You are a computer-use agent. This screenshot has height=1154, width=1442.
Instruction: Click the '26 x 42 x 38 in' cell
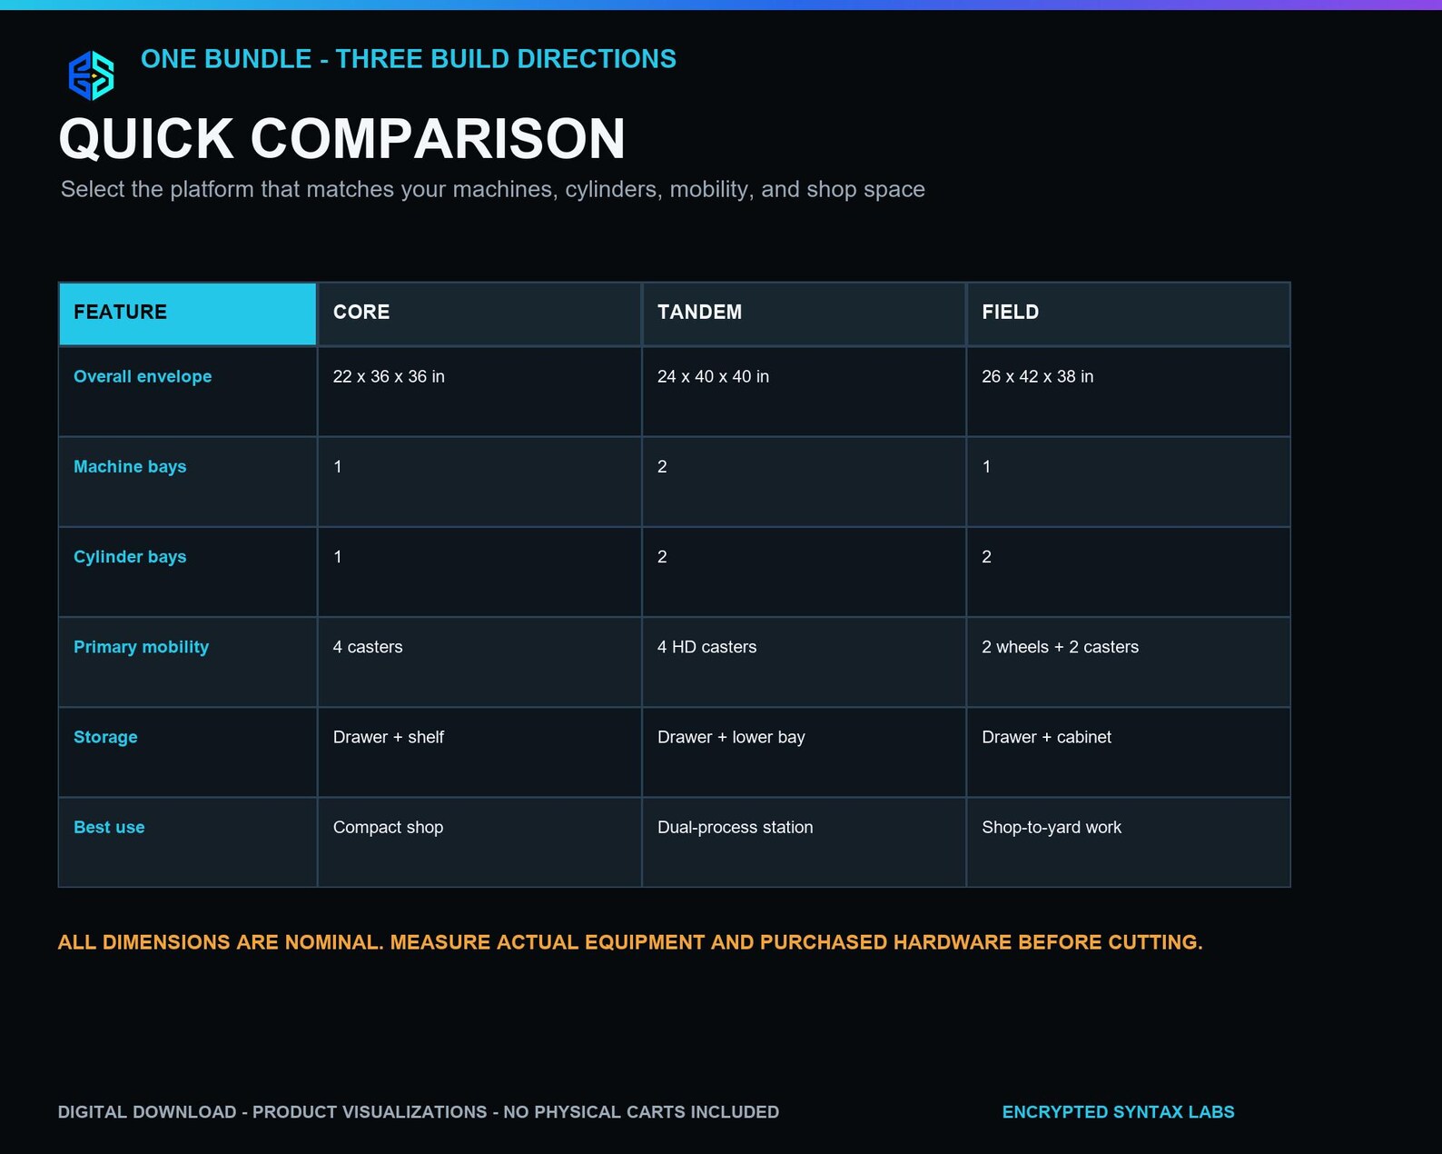point(1129,392)
